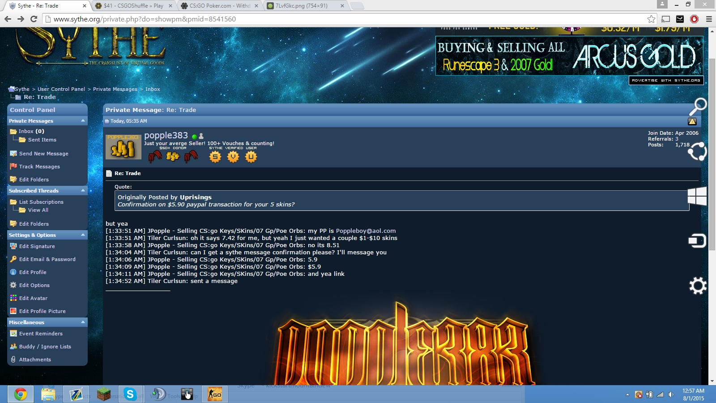The width and height of the screenshot is (716, 403).
Task: Open the Chrome hamburger menu
Action: [709, 19]
